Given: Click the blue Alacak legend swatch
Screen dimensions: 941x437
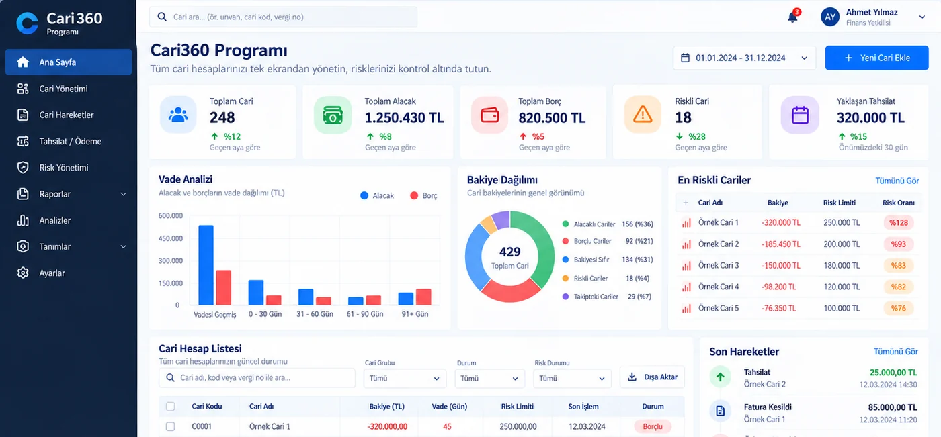Looking at the screenshot, I should click(364, 196).
